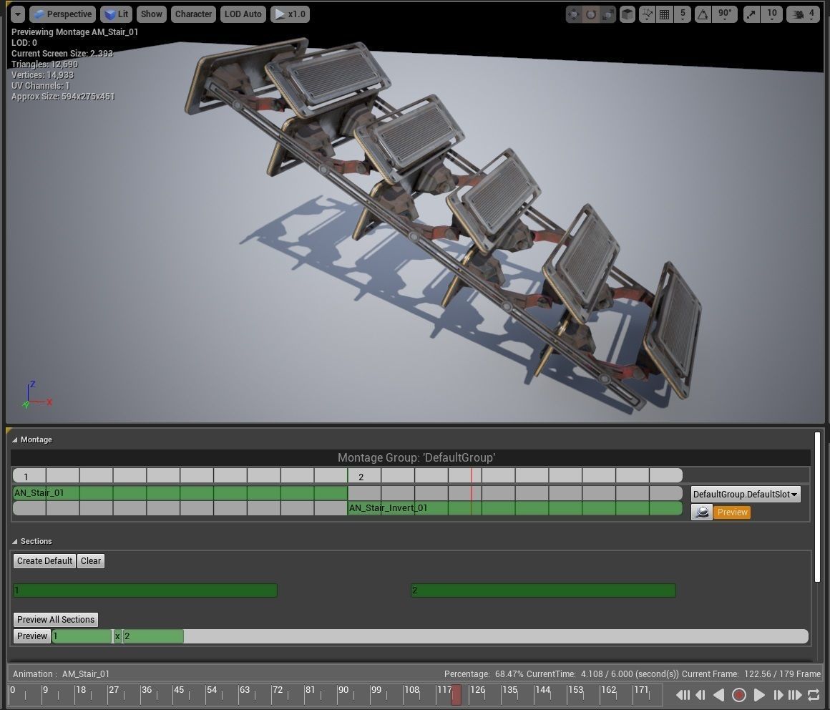This screenshot has width=830, height=710.
Task: Toggle rotation snapping triangle icon
Action: tap(703, 14)
